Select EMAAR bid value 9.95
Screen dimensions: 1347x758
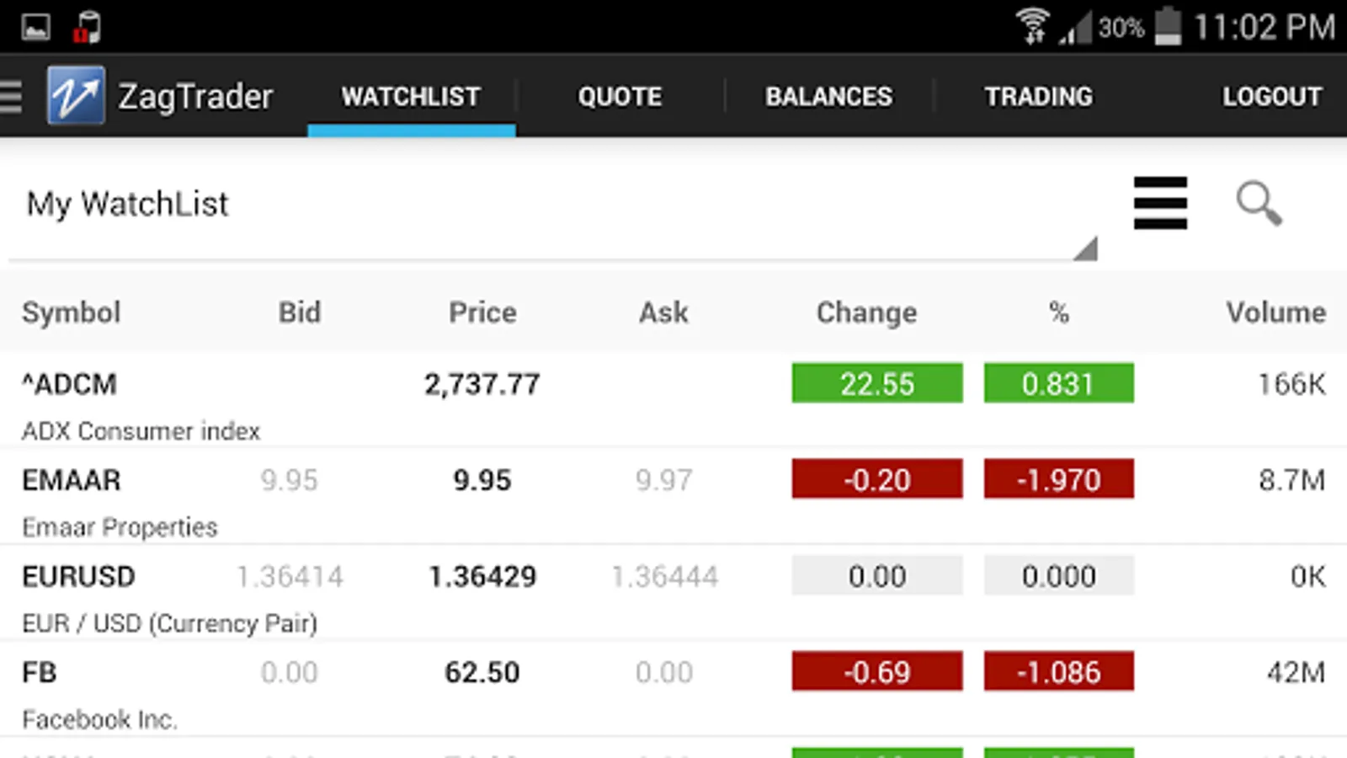(x=289, y=480)
